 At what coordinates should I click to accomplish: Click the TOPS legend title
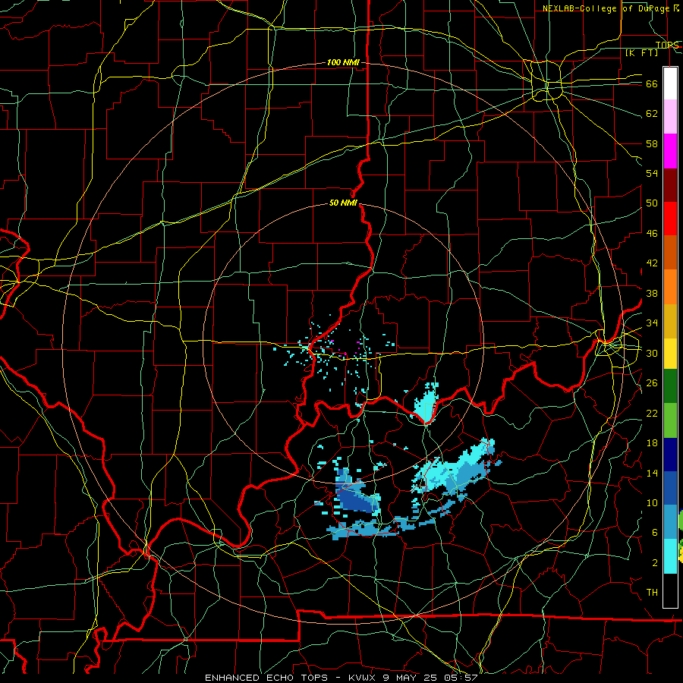click(x=666, y=45)
